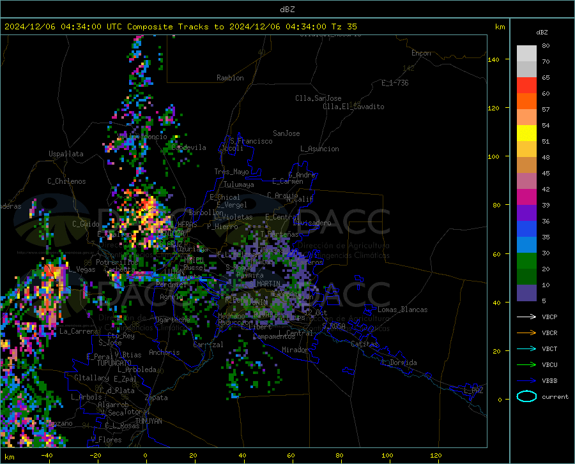This screenshot has width=575, height=464.
Task: Click the orange VBCR arrow in legend
Action: pos(526,333)
